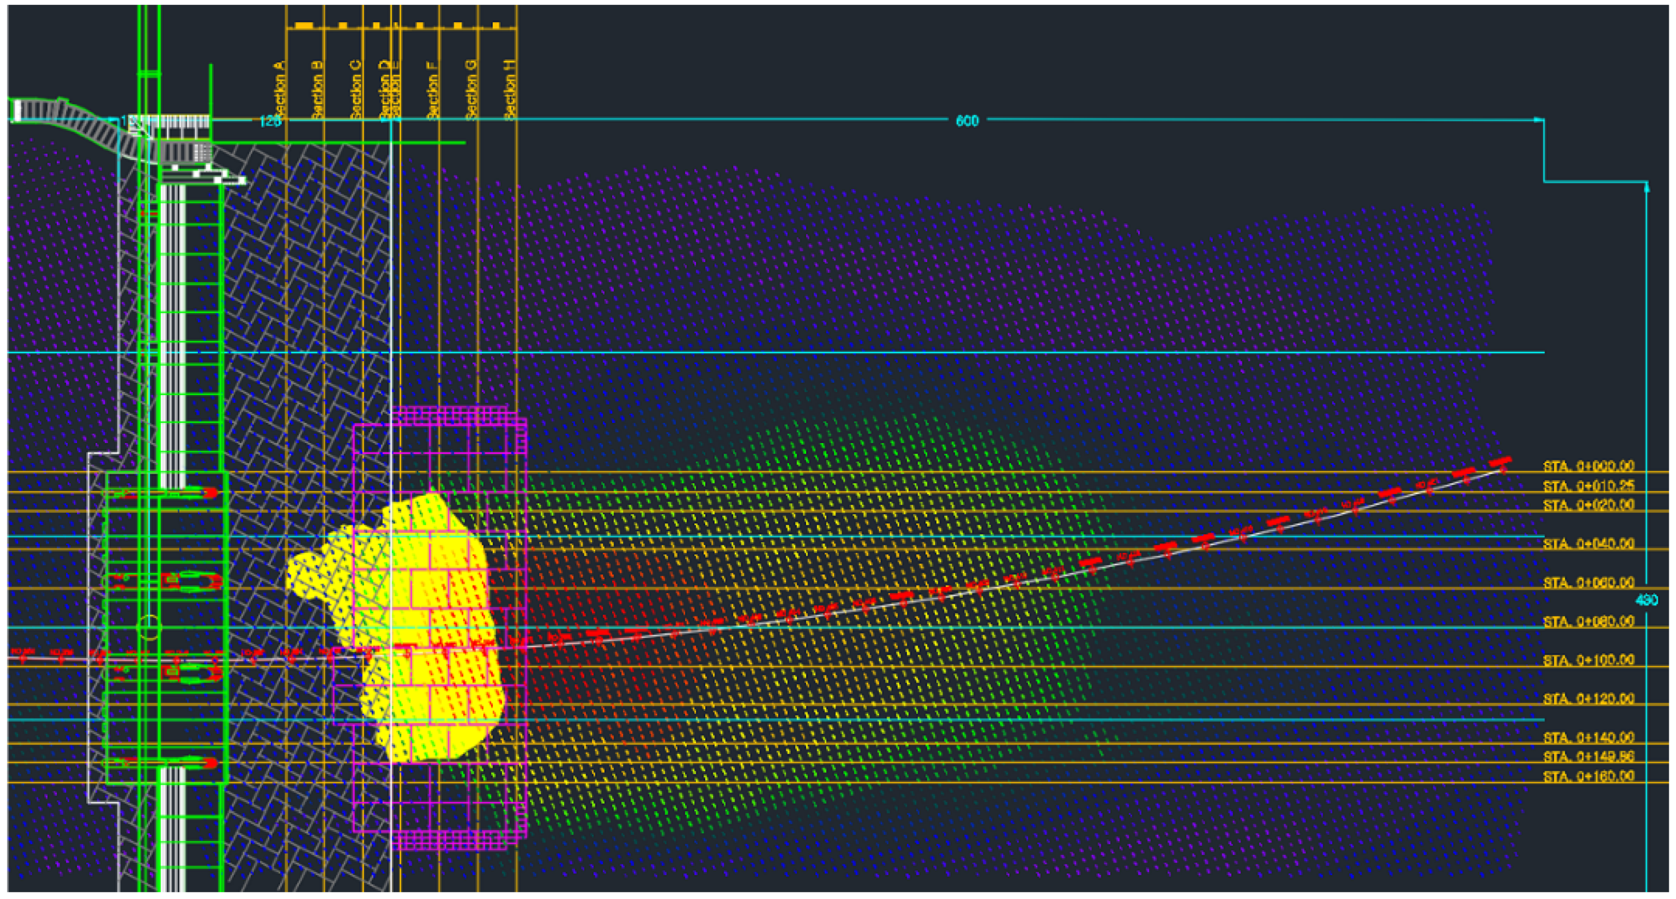
Task: Select the Section H label
Action: pyautogui.click(x=510, y=89)
